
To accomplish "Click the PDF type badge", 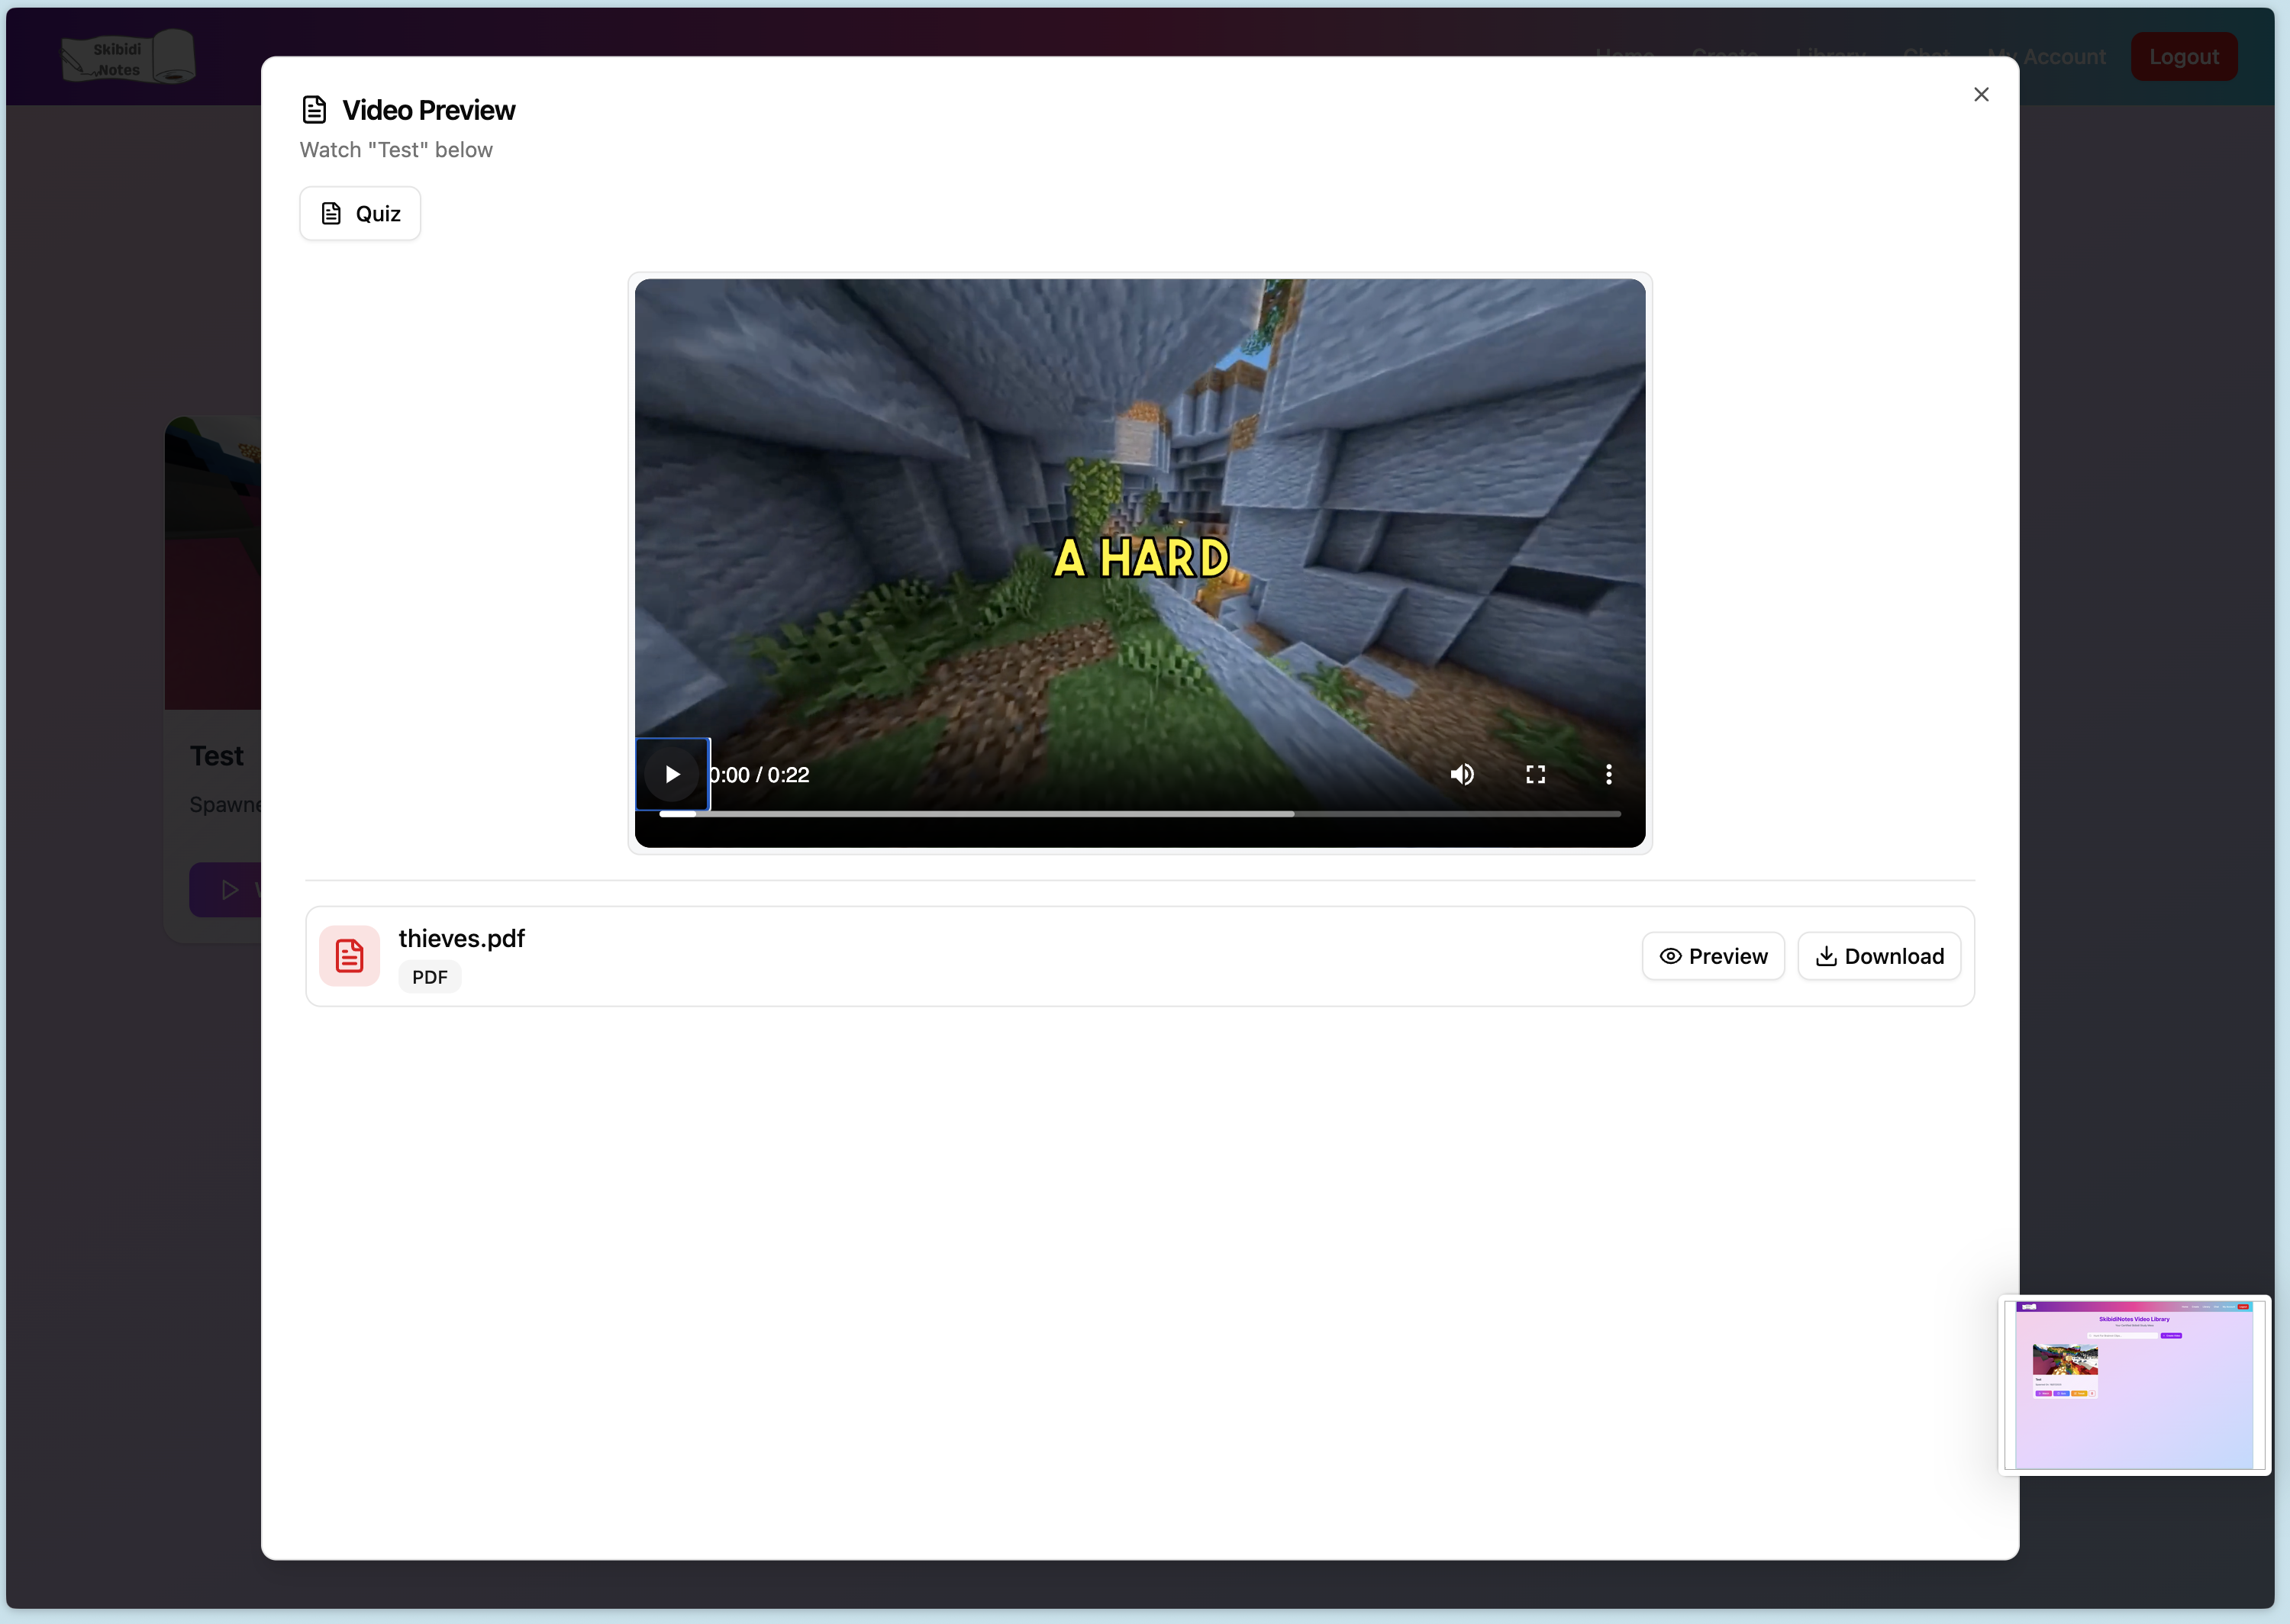I will pos(429,977).
